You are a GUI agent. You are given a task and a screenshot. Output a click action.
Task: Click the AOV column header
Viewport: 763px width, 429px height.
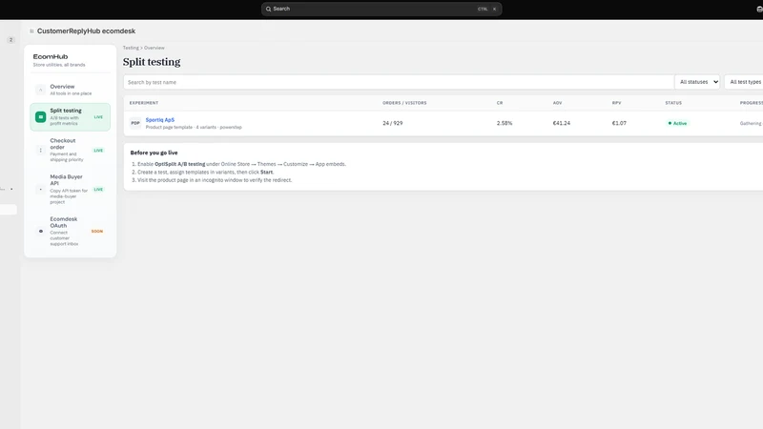[x=557, y=103]
